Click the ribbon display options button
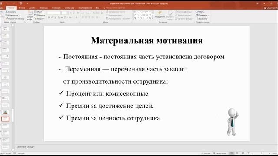The image size is (278, 156). tap(258, 3)
